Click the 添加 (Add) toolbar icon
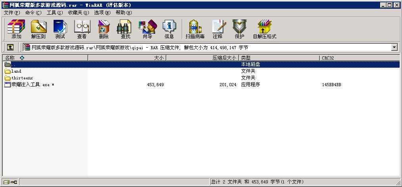 tap(16, 27)
